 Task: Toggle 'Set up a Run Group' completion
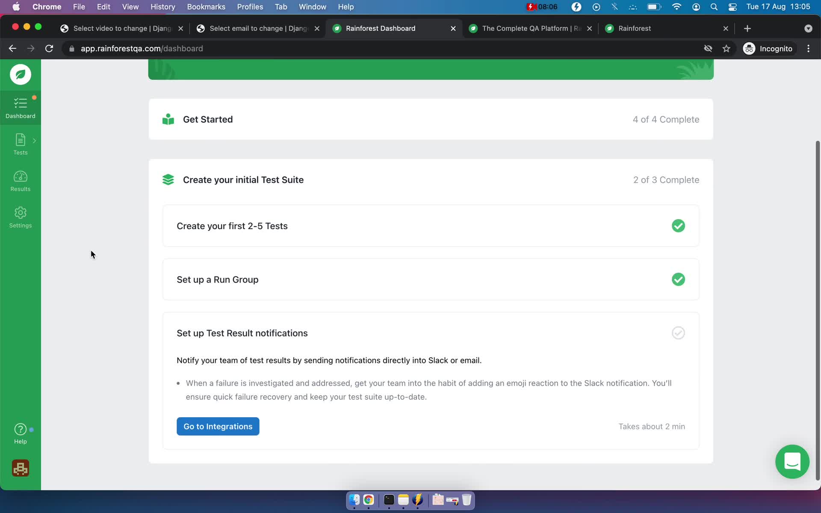(x=677, y=279)
